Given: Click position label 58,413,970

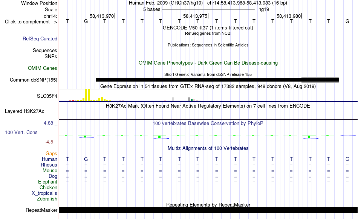Looking at the screenshot, I should [102, 16].
